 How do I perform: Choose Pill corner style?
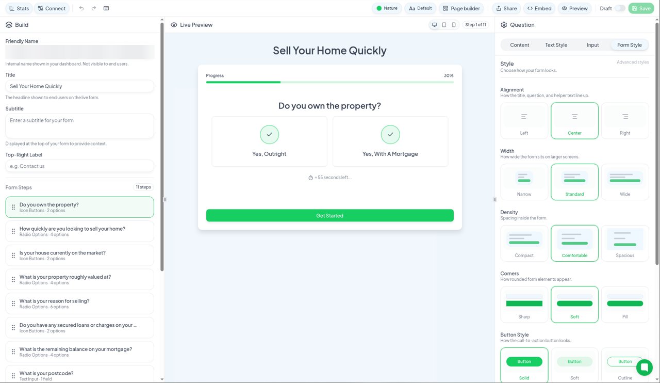pyautogui.click(x=625, y=305)
